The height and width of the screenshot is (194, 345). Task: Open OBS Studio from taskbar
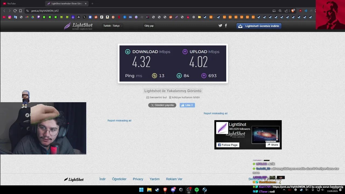click(x=189, y=190)
